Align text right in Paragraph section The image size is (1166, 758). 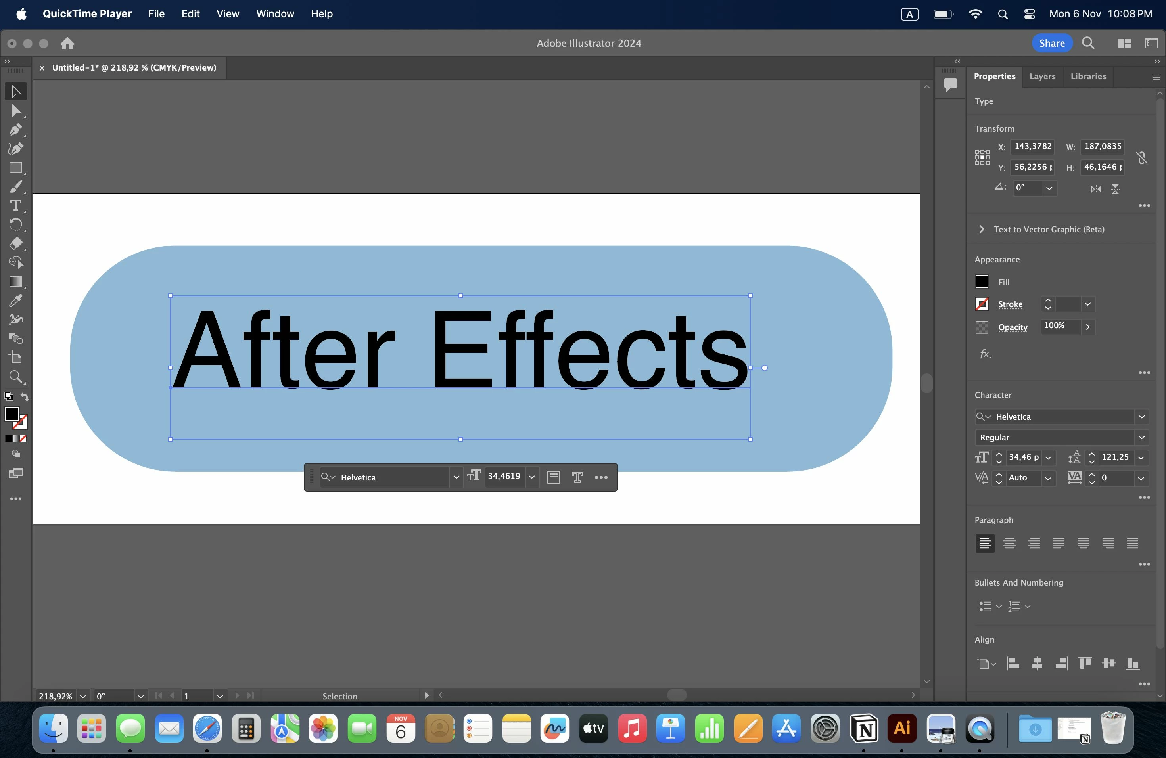(x=1034, y=543)
